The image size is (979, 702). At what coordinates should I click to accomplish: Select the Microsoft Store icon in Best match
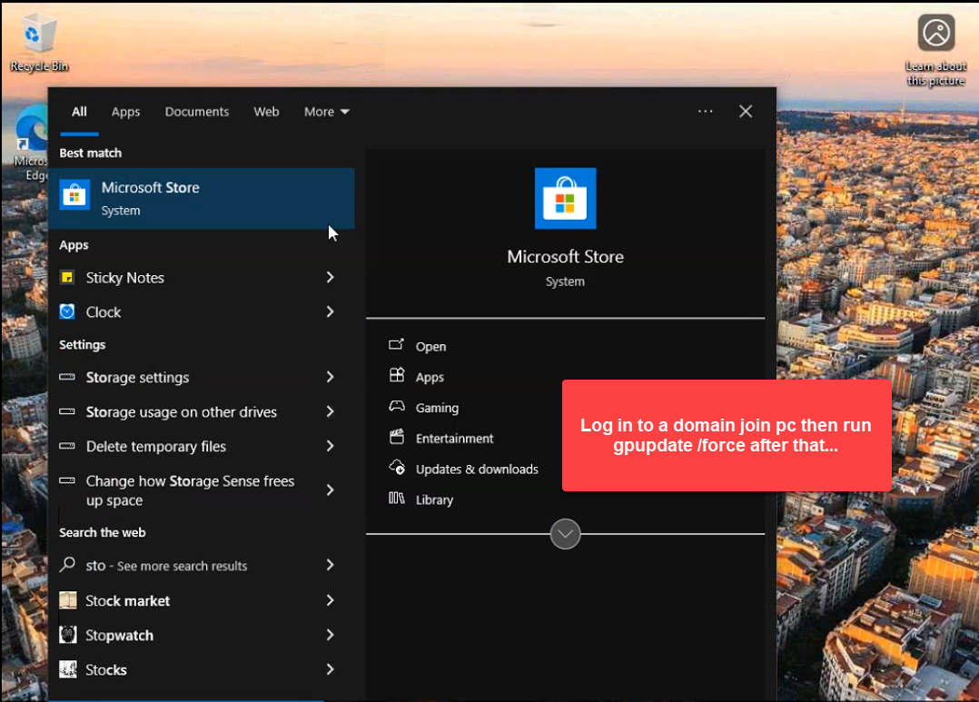tap(74, 195)
